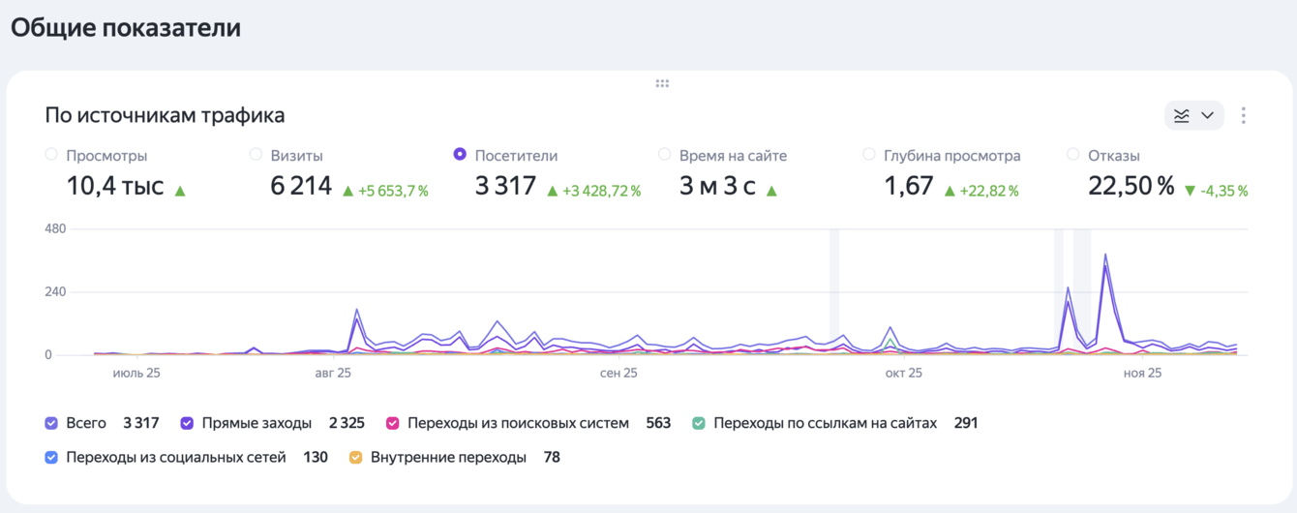
Task: Click the 1,67 depth value
Action: click(908, 186)
